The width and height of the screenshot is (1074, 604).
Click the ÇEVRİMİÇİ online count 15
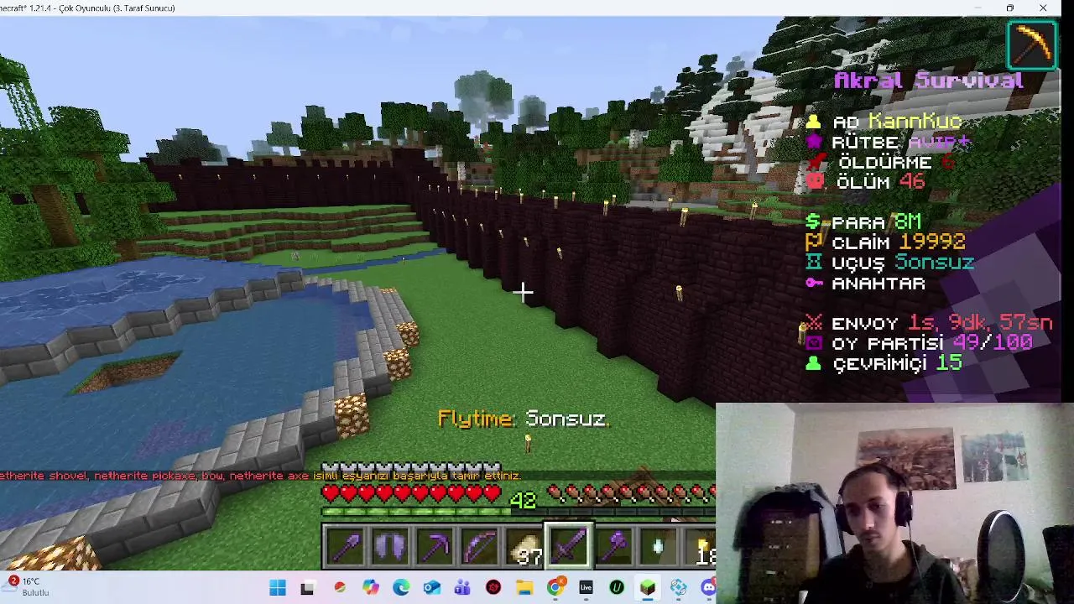[x=948, y=363]
